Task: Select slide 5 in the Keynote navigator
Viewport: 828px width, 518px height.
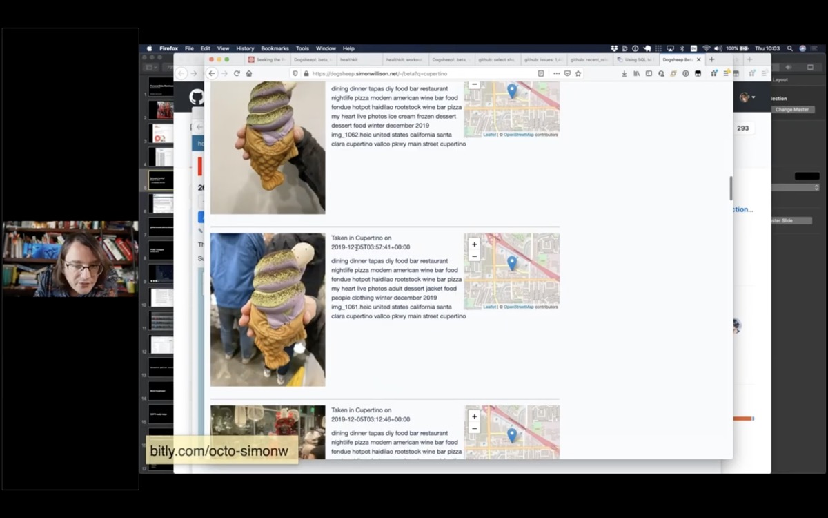Action: tap(162, 180)
